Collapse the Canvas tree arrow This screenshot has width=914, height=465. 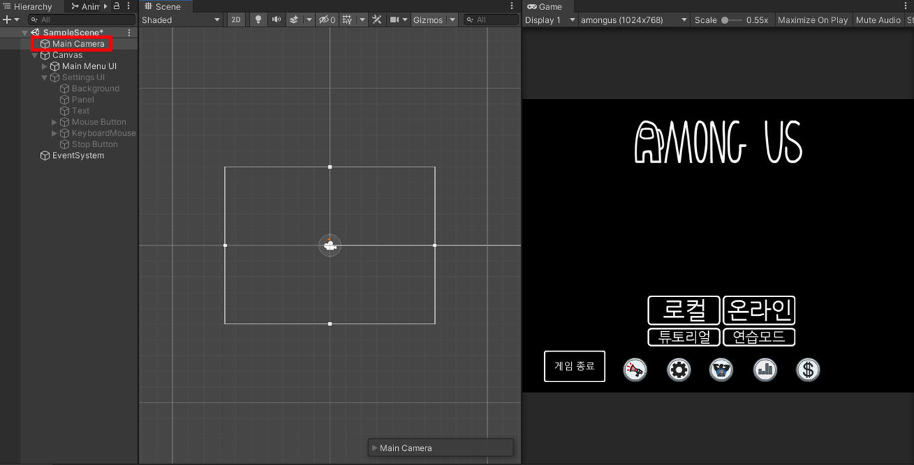tap(35, 55)
